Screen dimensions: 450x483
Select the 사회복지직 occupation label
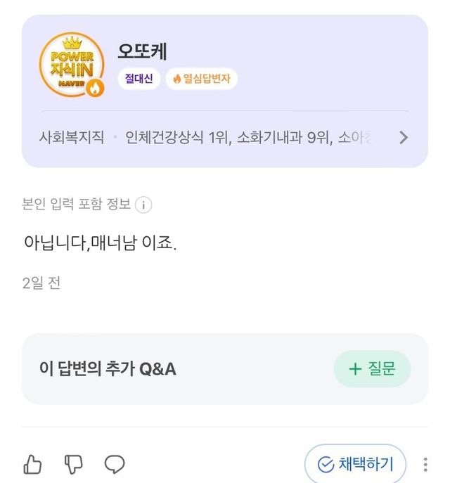click(71, 137)
